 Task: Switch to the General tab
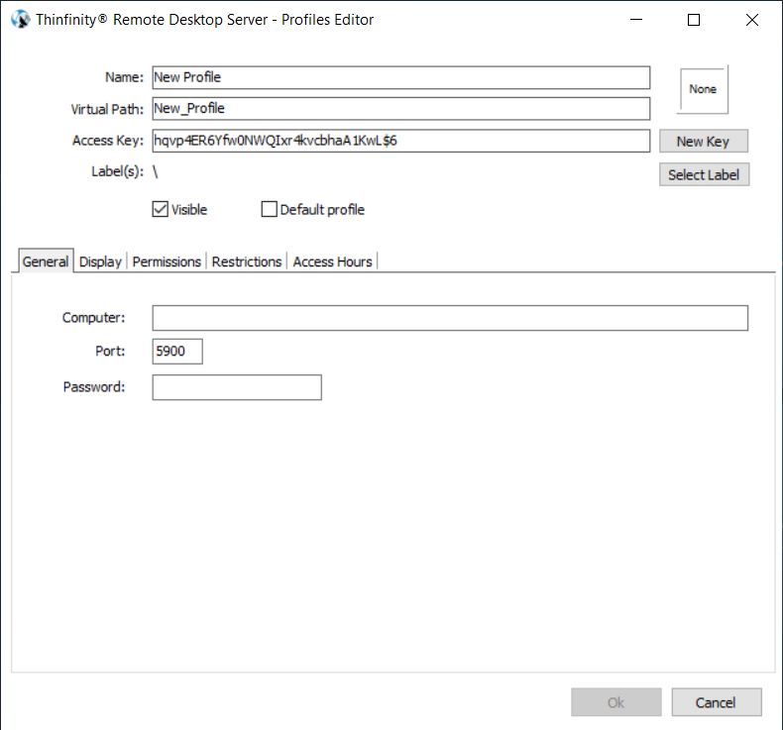46,261
